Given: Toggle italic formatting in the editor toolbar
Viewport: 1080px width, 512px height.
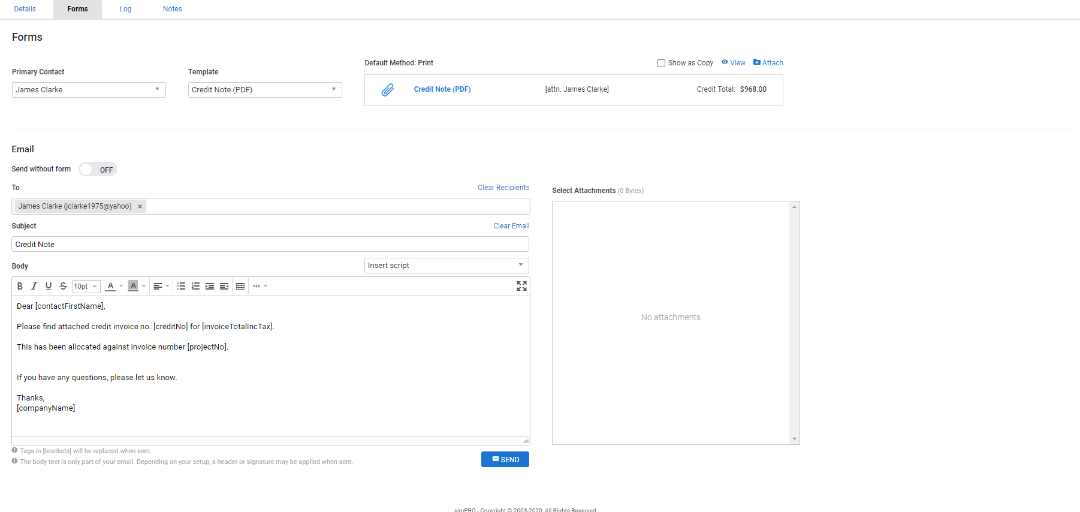Looking at the screenshot, I should point(34,287).
